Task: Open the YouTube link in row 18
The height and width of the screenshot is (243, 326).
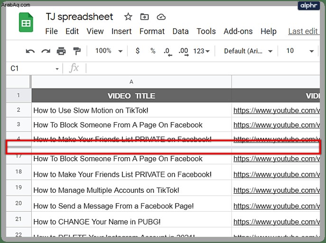Action: pyautogui.click(x=277, y=174)
